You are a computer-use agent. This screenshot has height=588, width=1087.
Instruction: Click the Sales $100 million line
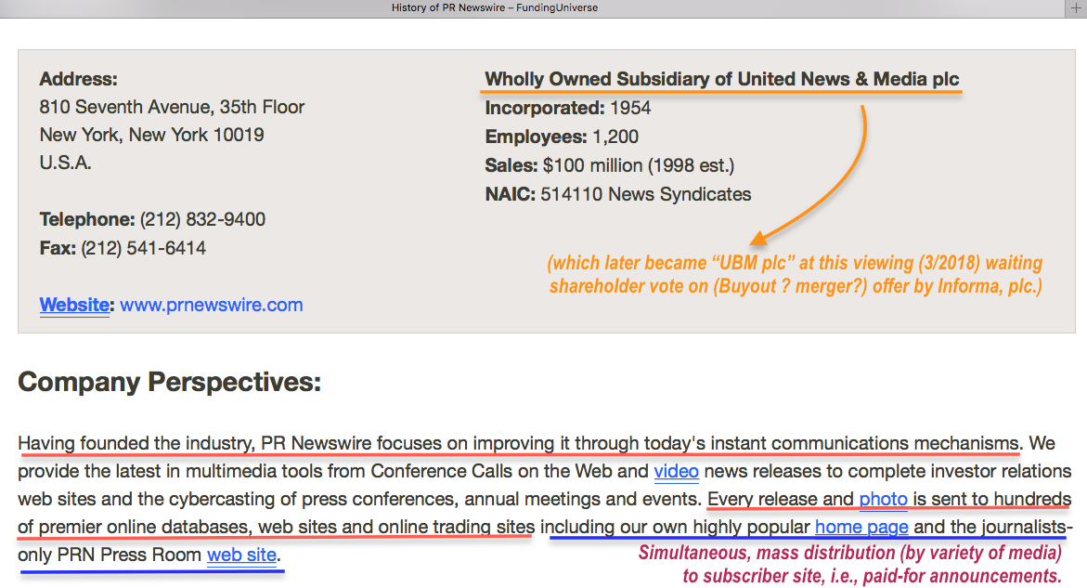coord(609,165)
